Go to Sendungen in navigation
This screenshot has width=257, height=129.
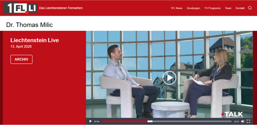pos(193,8)
